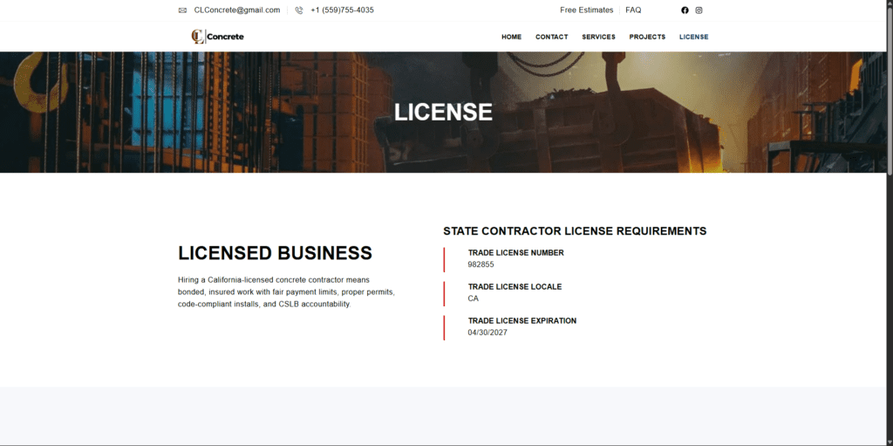Click the TRADE LICENSE EXPIRATION label
The height and width of the screenshot is (446, 893).
pyautogui.click(x=522, y=321)
